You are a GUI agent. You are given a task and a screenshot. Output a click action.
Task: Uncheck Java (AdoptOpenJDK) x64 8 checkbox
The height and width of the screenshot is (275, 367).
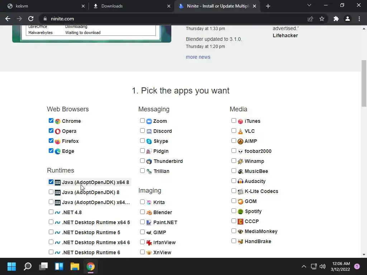[51, 182]
